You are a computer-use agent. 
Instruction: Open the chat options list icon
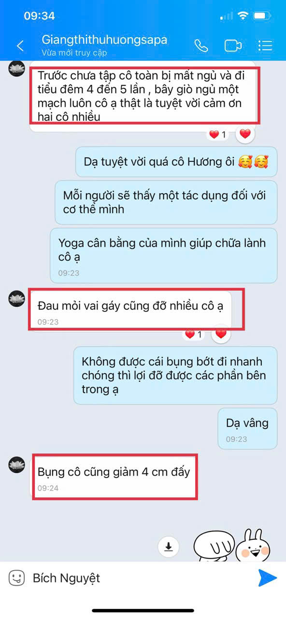click(265, 45)
